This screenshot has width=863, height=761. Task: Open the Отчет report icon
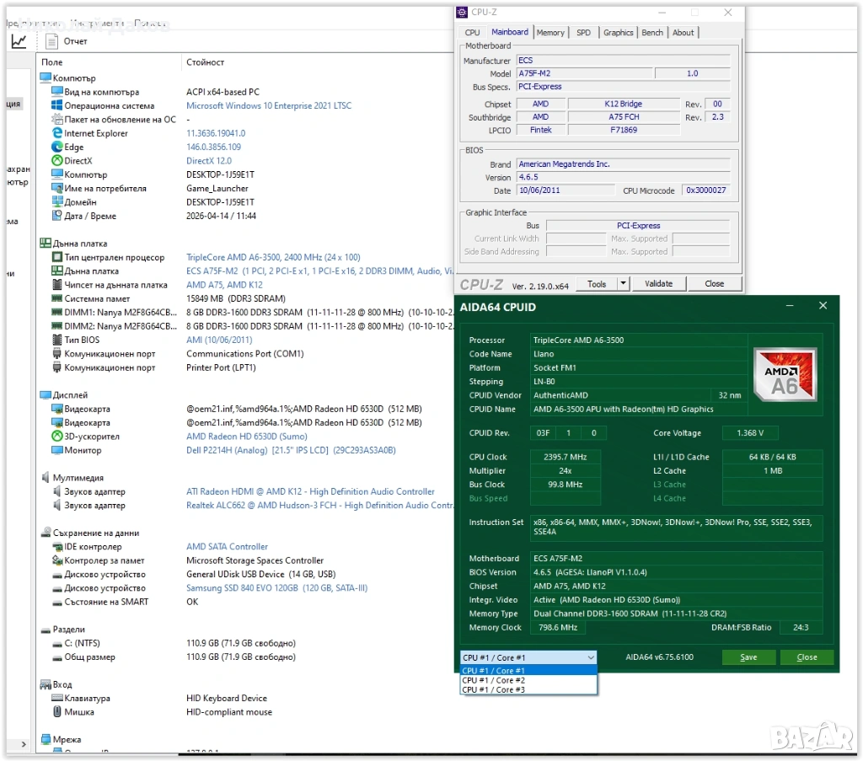(x=52, y=40)
